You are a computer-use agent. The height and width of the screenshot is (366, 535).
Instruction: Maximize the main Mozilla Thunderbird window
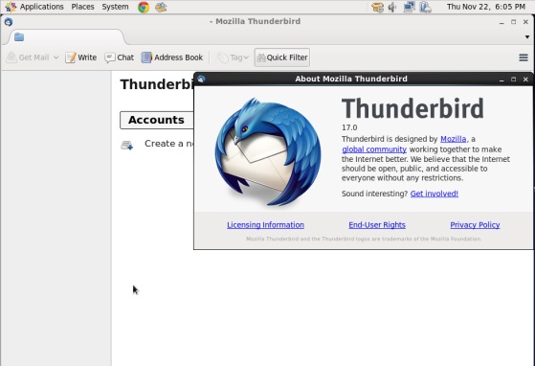click(514, 21)
